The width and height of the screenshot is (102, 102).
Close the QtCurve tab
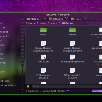(67, 19)
